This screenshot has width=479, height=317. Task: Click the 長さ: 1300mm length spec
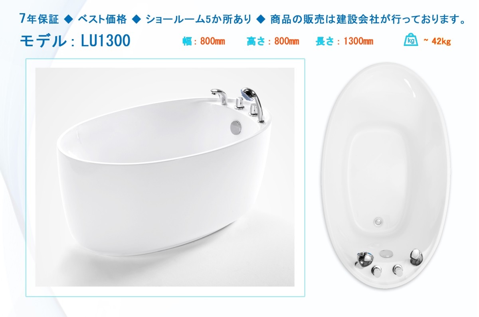pyautogui.click(x=344, y=41)
